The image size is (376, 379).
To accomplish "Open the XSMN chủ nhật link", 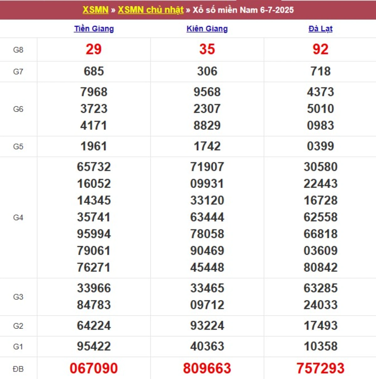I will coord(150,10).
